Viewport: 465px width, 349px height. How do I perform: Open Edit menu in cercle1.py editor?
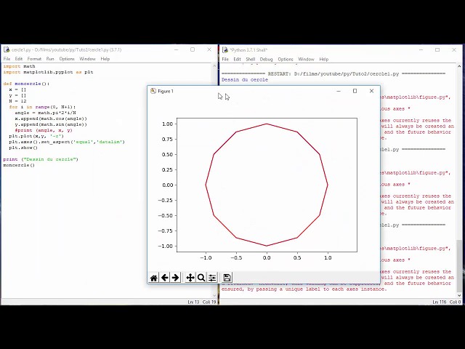[19, 59]
